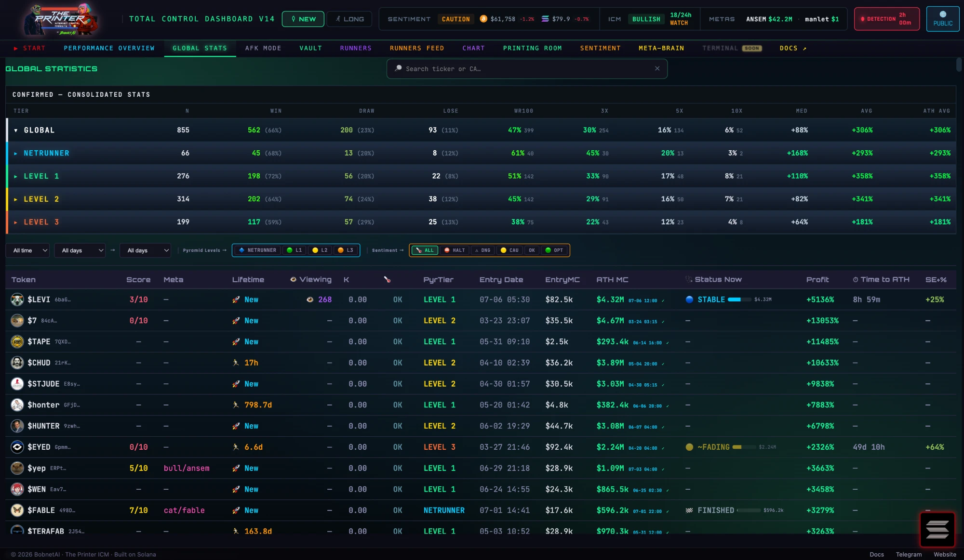Toggle the L1 pyramid level filter
The image size is (964, 560).
[294, 250]
